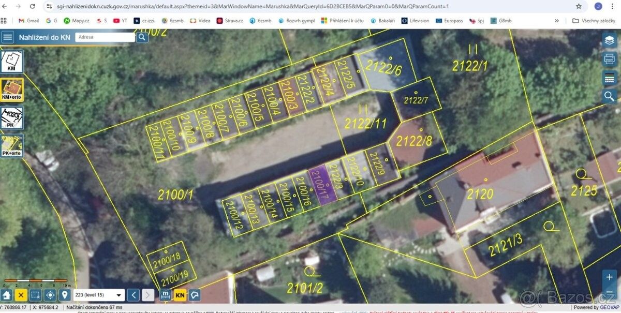Click the location pin marker tool

point(65,295)
